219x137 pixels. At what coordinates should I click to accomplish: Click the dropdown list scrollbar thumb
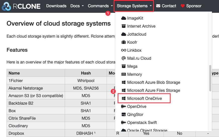coord(210,78)
